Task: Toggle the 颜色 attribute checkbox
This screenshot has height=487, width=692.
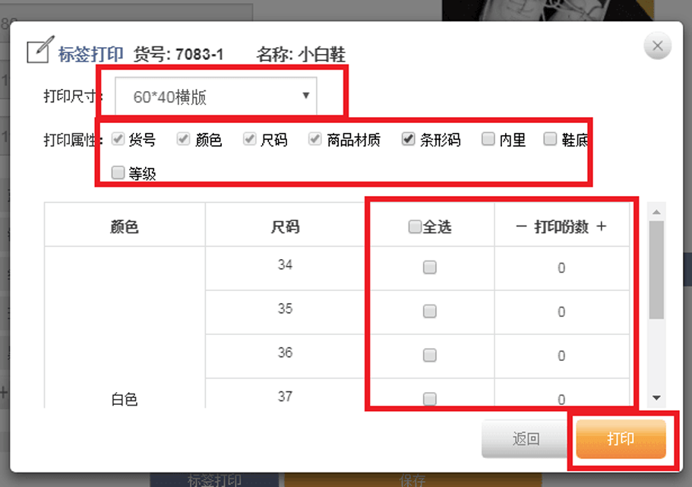Action: click(x=183, y=139)
